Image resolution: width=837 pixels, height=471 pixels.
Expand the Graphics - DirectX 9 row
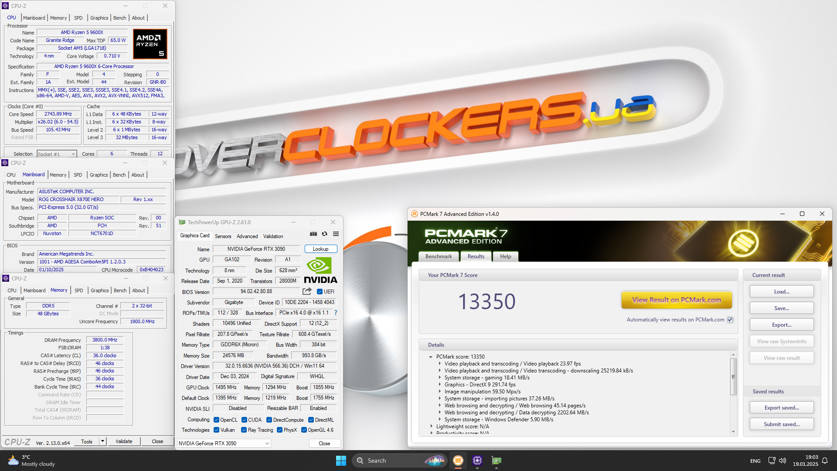point(439,385)
